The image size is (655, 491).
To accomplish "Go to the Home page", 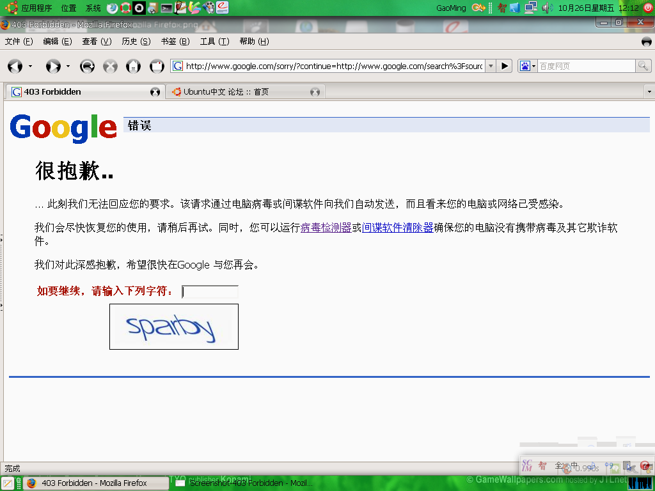I will click(134, 66).
